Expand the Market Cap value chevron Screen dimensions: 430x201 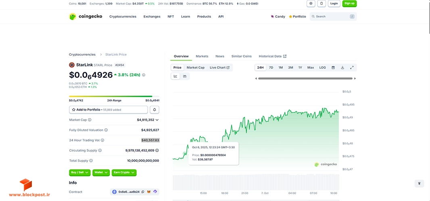tap(157, 120)
